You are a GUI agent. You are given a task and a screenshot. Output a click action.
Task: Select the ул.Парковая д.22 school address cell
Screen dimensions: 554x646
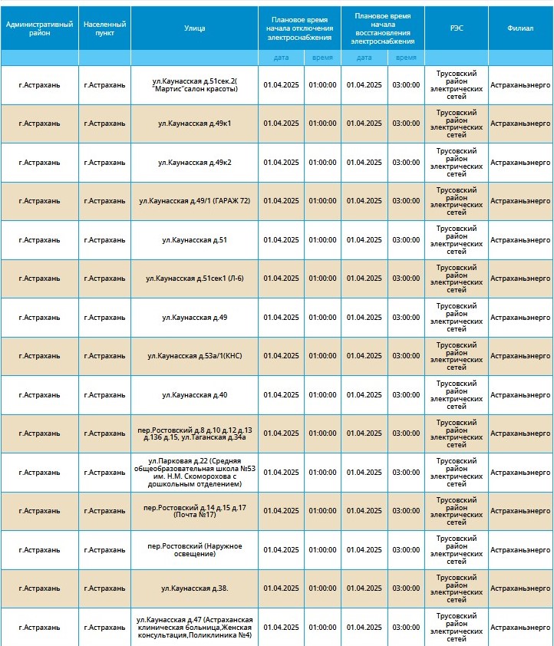pos(194,473)
